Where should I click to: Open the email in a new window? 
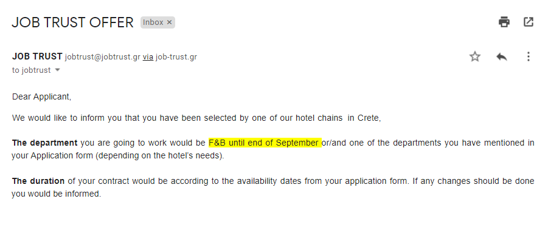[528, 22]
